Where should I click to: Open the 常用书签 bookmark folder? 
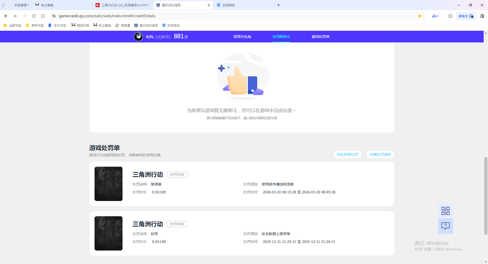35,25
